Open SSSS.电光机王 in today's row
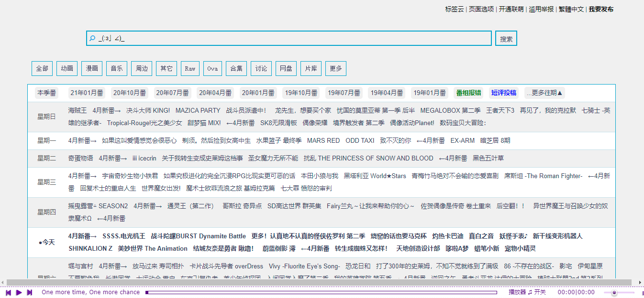 click(x=123, y=236)
